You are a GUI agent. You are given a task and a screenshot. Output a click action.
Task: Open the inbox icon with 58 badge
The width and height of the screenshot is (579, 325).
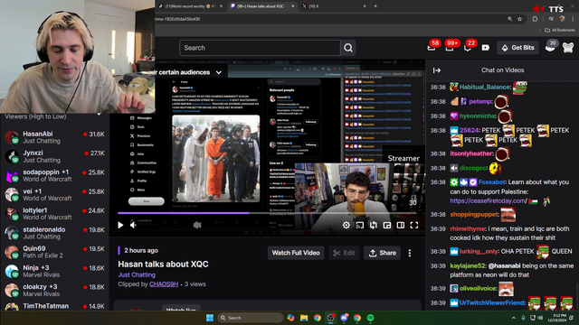click(432, 48)
